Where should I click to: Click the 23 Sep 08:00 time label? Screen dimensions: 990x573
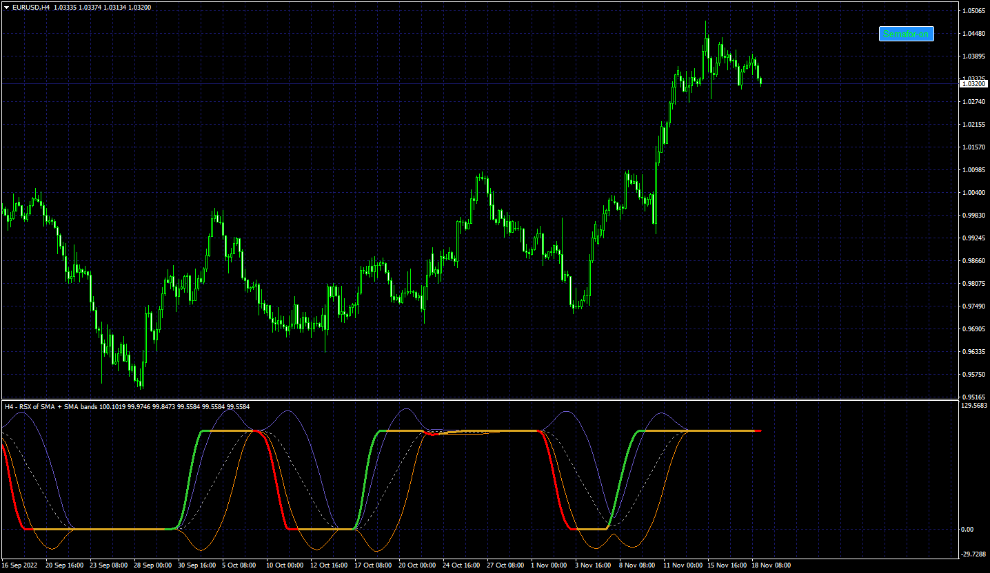109,565
